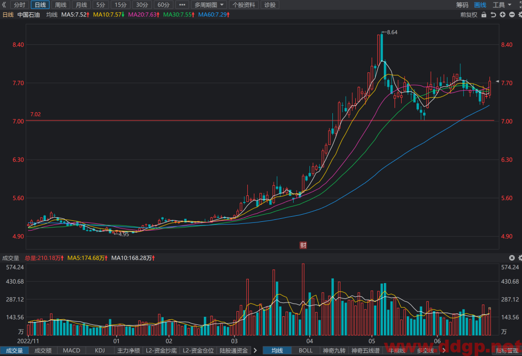Switch overlay to BOLL

(306, 350)
